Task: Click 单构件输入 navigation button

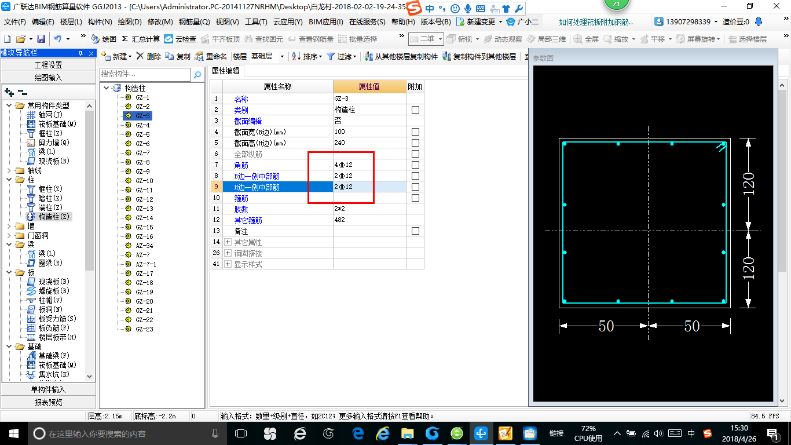Action: 49,389
